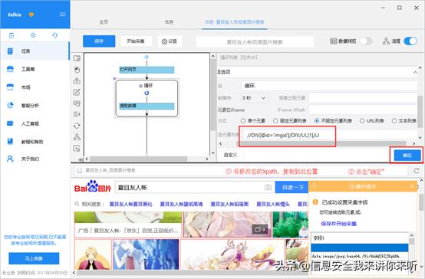Select the top flowchart node labeled with 网页
Screen dimensions: 425x279
[x=147, y=70]
